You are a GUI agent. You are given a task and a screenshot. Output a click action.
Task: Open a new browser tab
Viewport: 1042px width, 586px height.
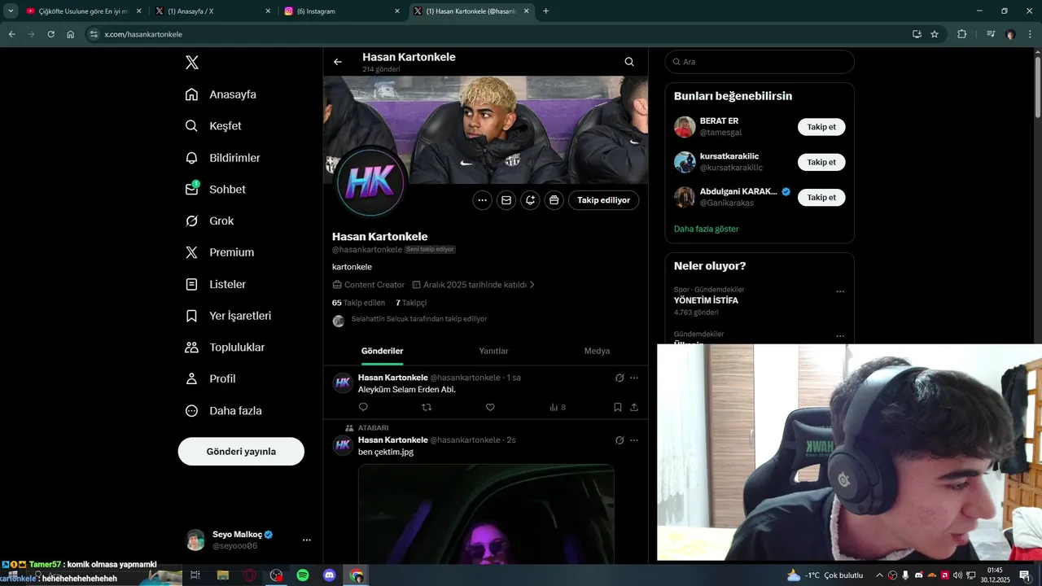545,11
